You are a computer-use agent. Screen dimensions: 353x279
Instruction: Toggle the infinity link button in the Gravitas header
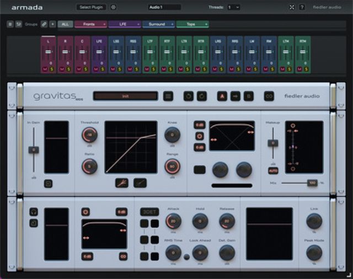click(x=269, y=96)
